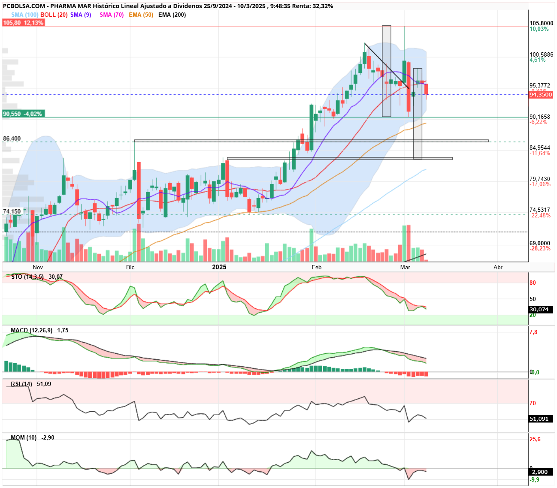Select the BOLL (20) legend label
The image size is (557, 488).
click(x=54, y=15)
